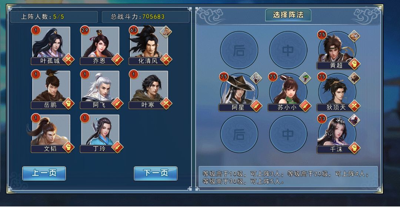This screenshot has width=400, height=224.
Task: Select the bottom empty 中 formation slot
Action: pos(288,134)
